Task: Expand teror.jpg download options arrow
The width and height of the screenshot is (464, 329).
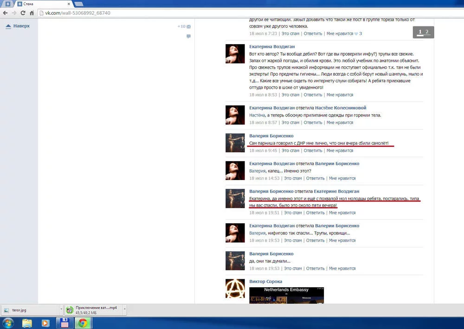Action: 61,310
